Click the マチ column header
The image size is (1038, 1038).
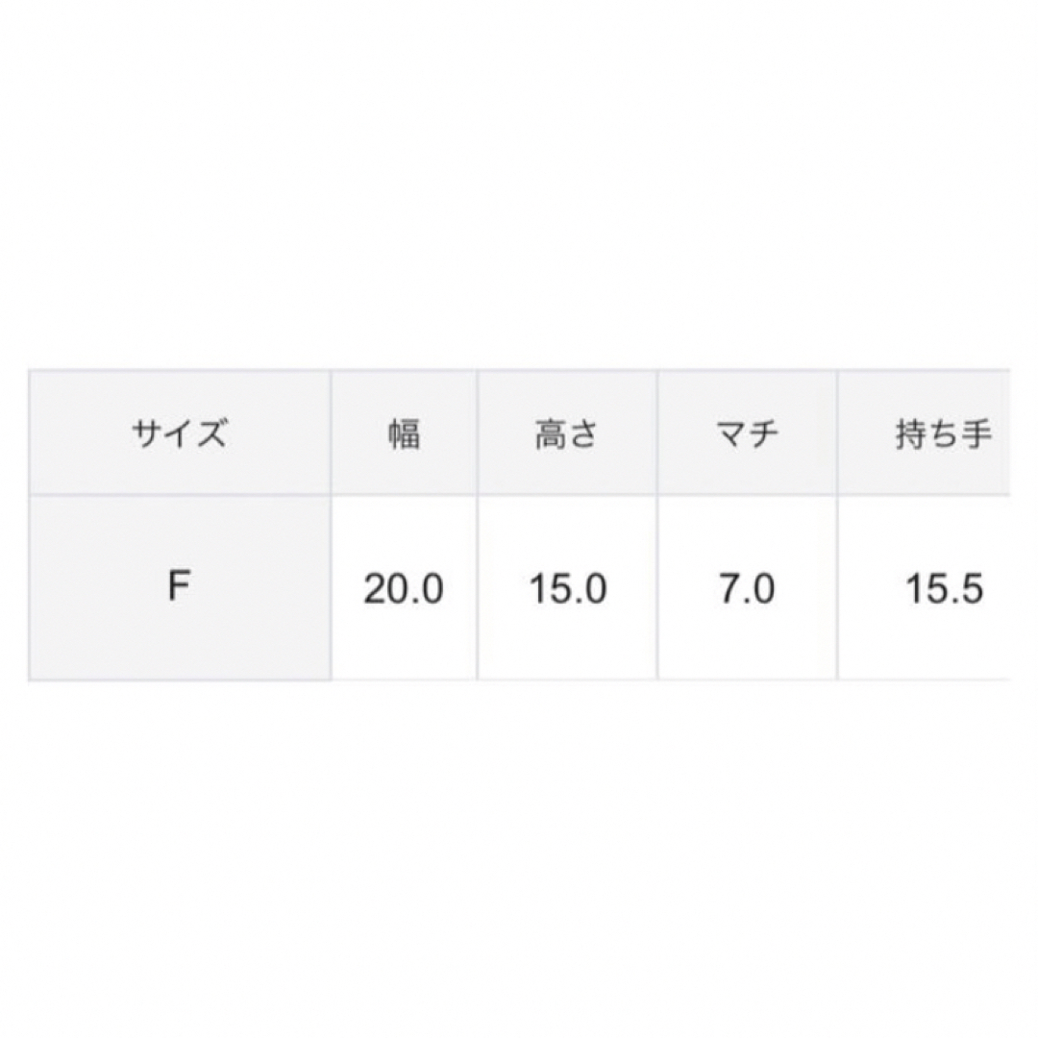point(747,432)
